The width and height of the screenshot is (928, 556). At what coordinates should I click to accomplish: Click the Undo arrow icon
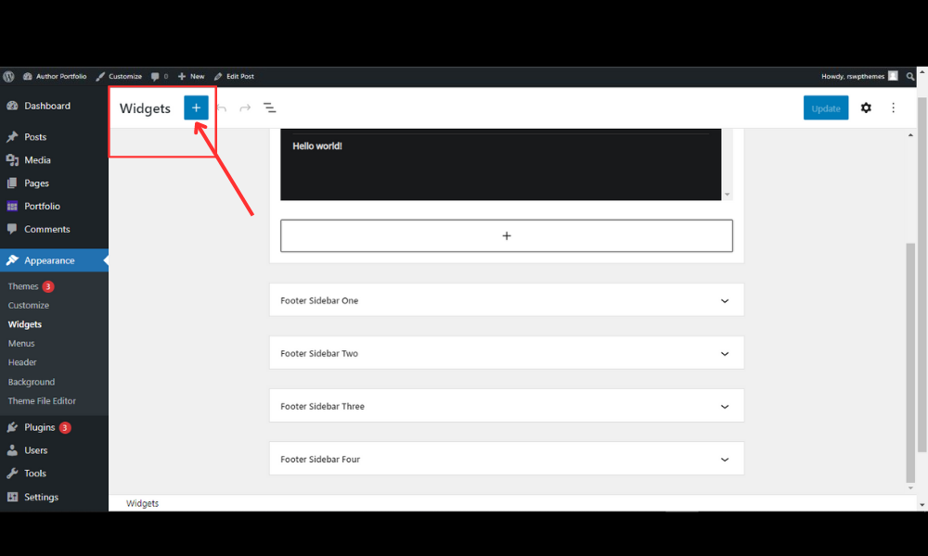[222, 107]
